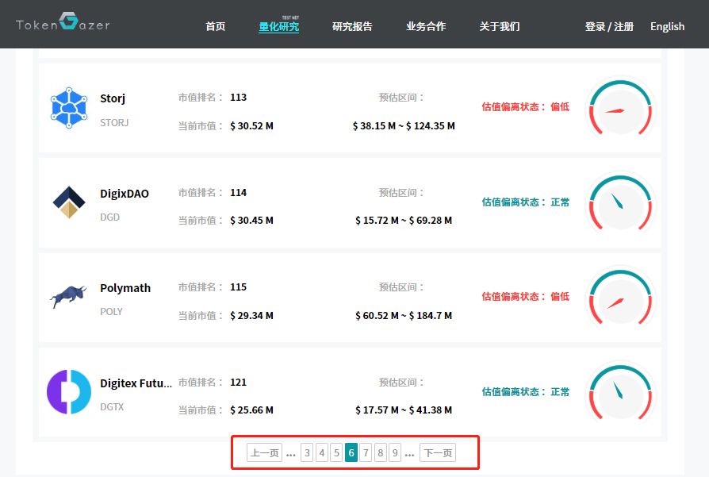The image size is (709, 477).
Task: Click market rank 115
Action: coord(238,287)
